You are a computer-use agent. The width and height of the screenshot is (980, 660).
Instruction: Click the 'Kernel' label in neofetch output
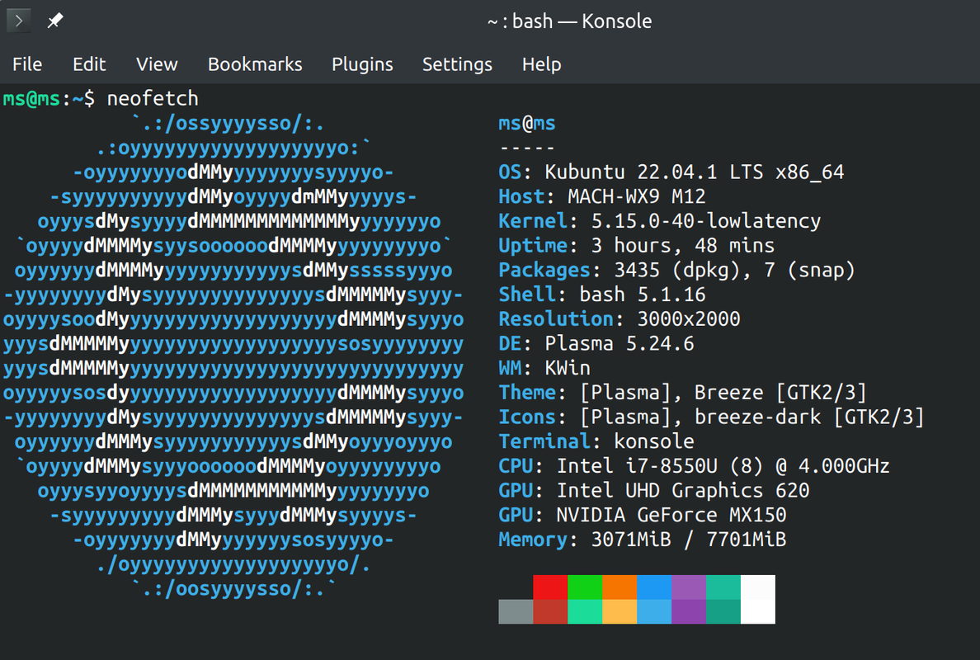pyautogui.click(x=533, y=220)
